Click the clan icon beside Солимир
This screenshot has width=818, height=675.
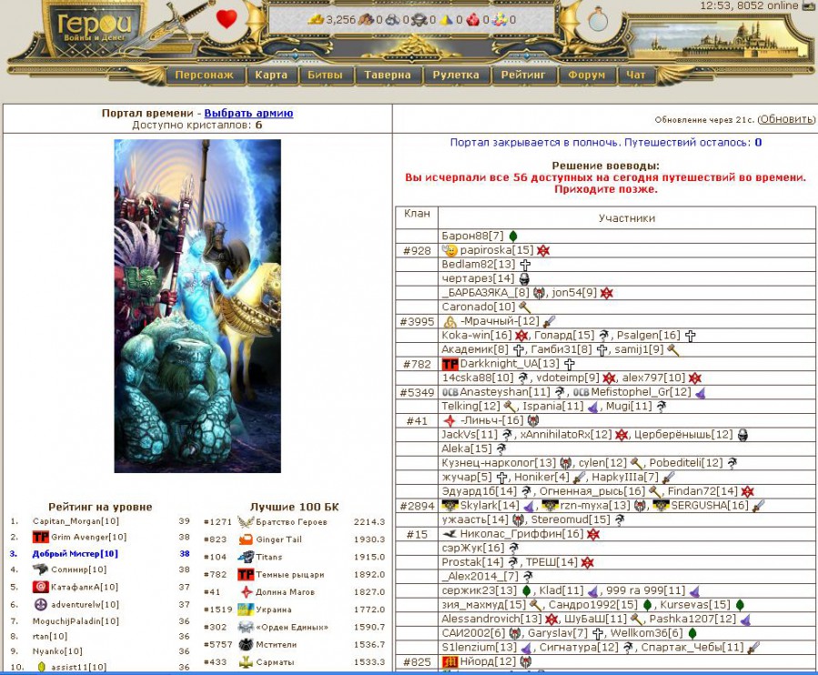click(40, 569)
